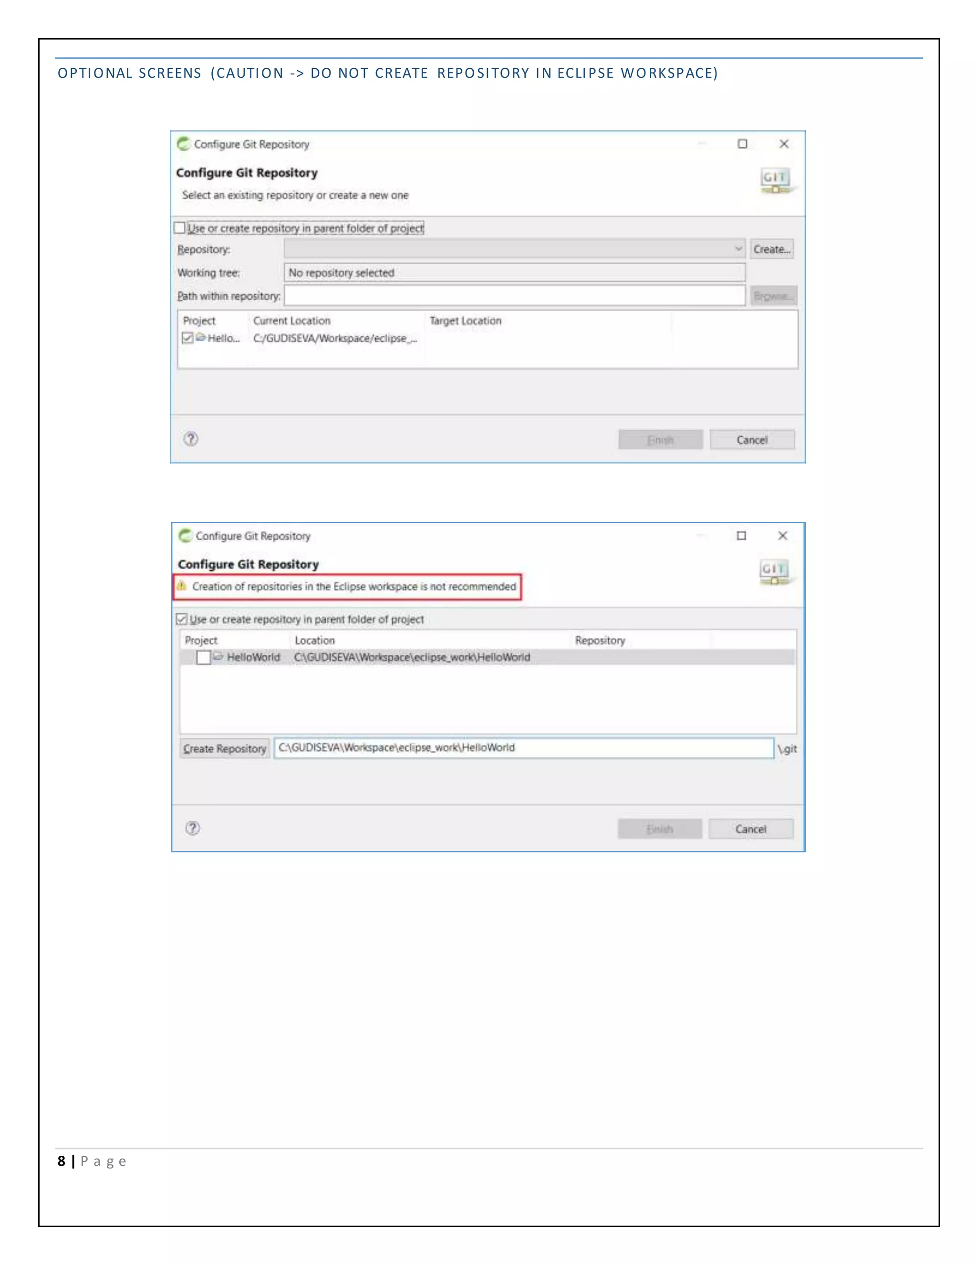Check the HelloWorld project checkbox

tap(203, 657)
